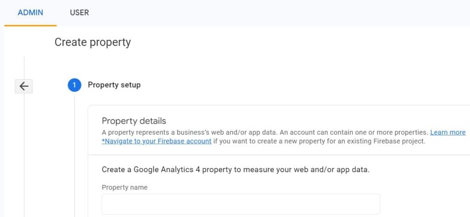
Task: Click the Create property page heading
Action: tap(93, 42)
